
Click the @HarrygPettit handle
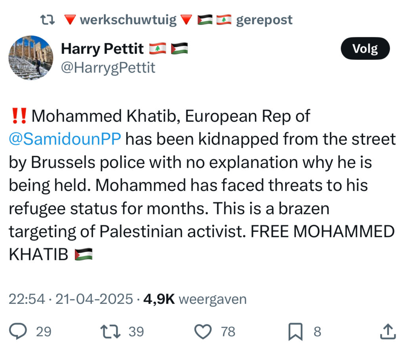coord(108,68)
